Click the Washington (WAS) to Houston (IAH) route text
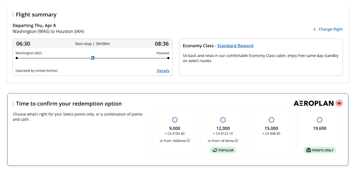Screen dimensions: 364x169 (x=48, y=32)
